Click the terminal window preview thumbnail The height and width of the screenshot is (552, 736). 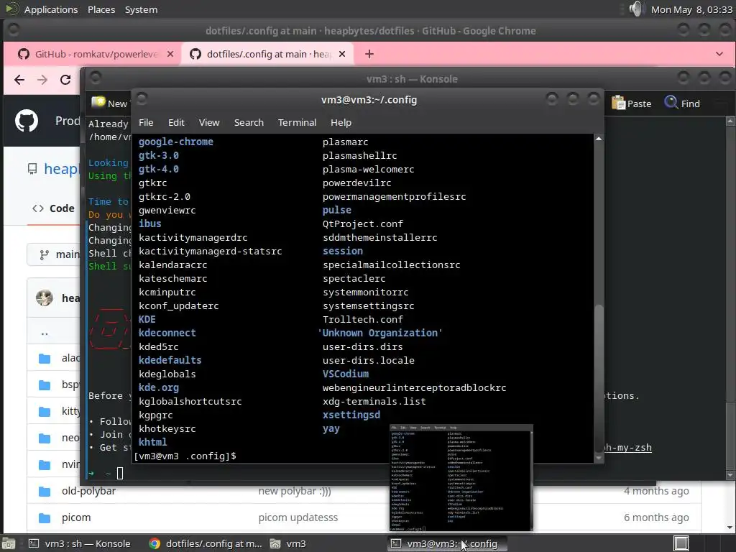[x=461, y=478]
